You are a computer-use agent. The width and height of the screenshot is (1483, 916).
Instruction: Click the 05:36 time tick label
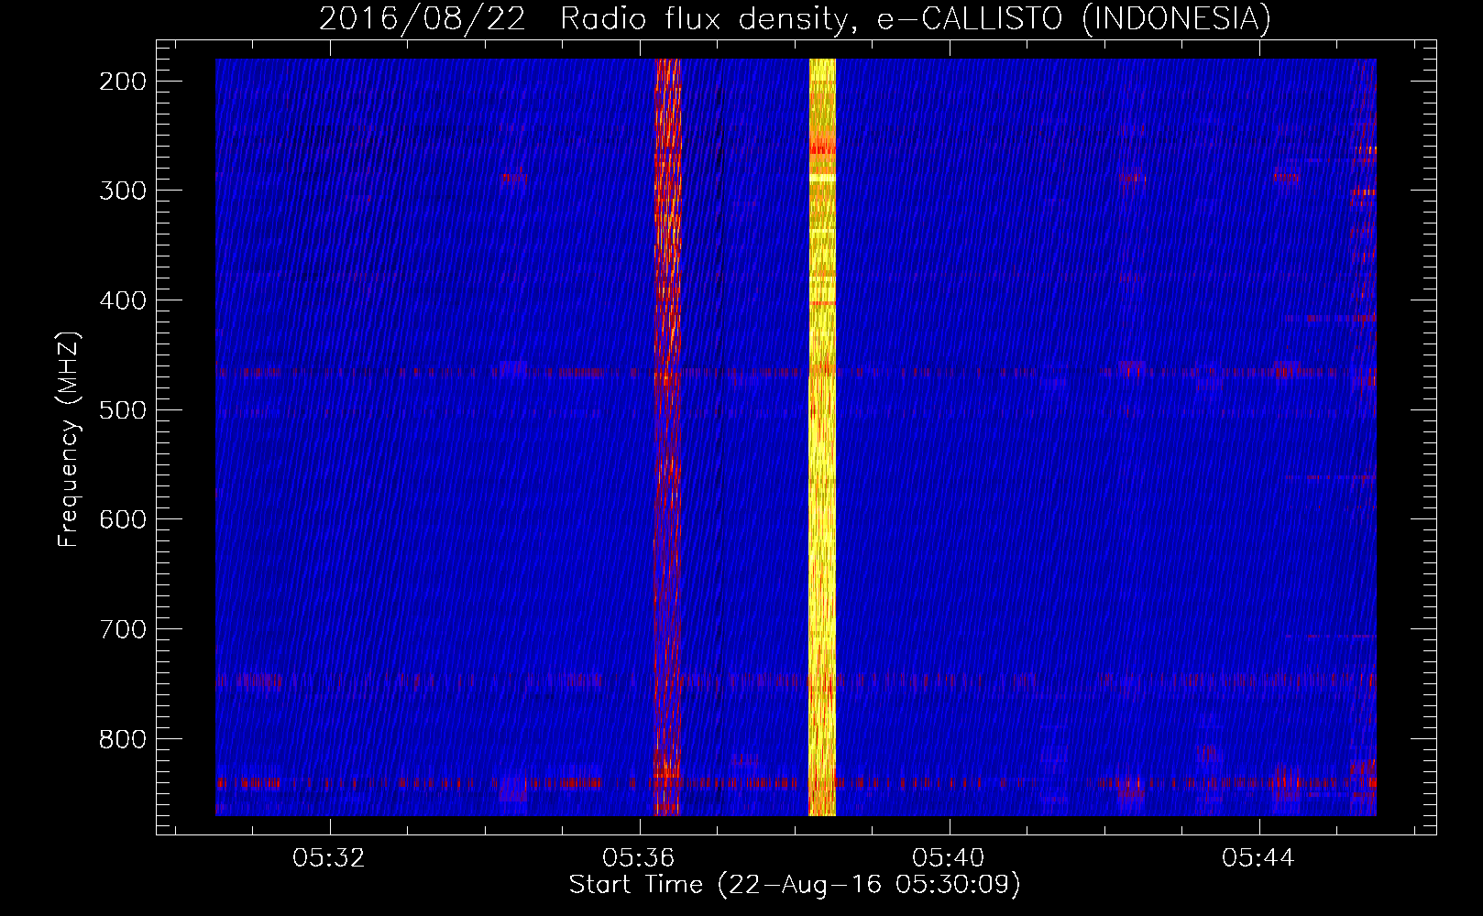639,858
